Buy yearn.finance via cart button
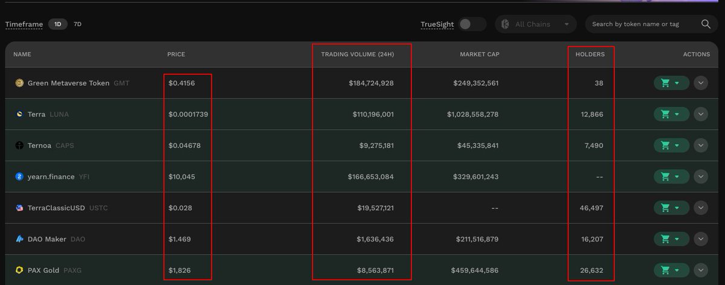This screenshot has width=725, height=285. pos(671,177)
